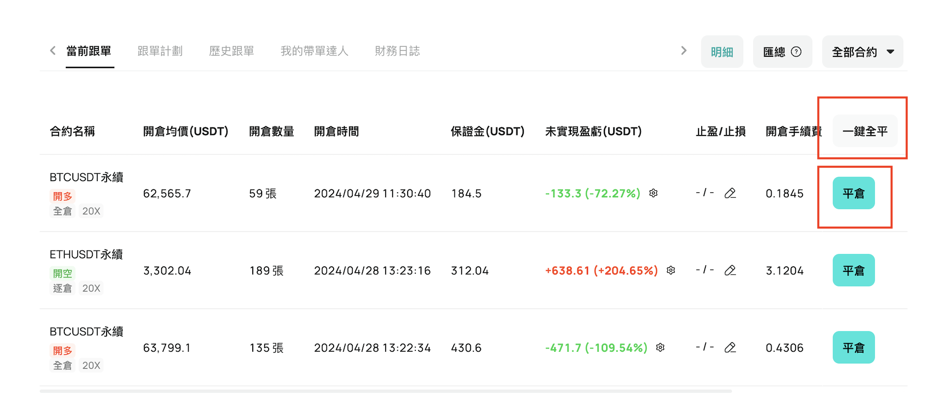The height and width of the screenshot is (397, 930).
Task: Click the 開倉數量 column header
Action: (x=271, y=131)
